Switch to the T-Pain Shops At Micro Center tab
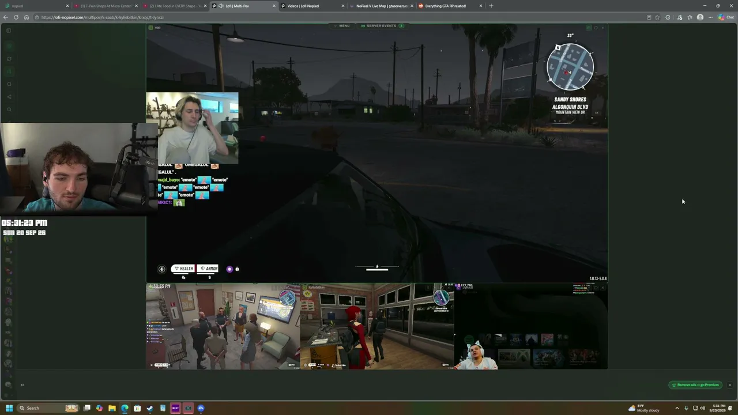Screen dimensions: 738x415 (106, 6)
